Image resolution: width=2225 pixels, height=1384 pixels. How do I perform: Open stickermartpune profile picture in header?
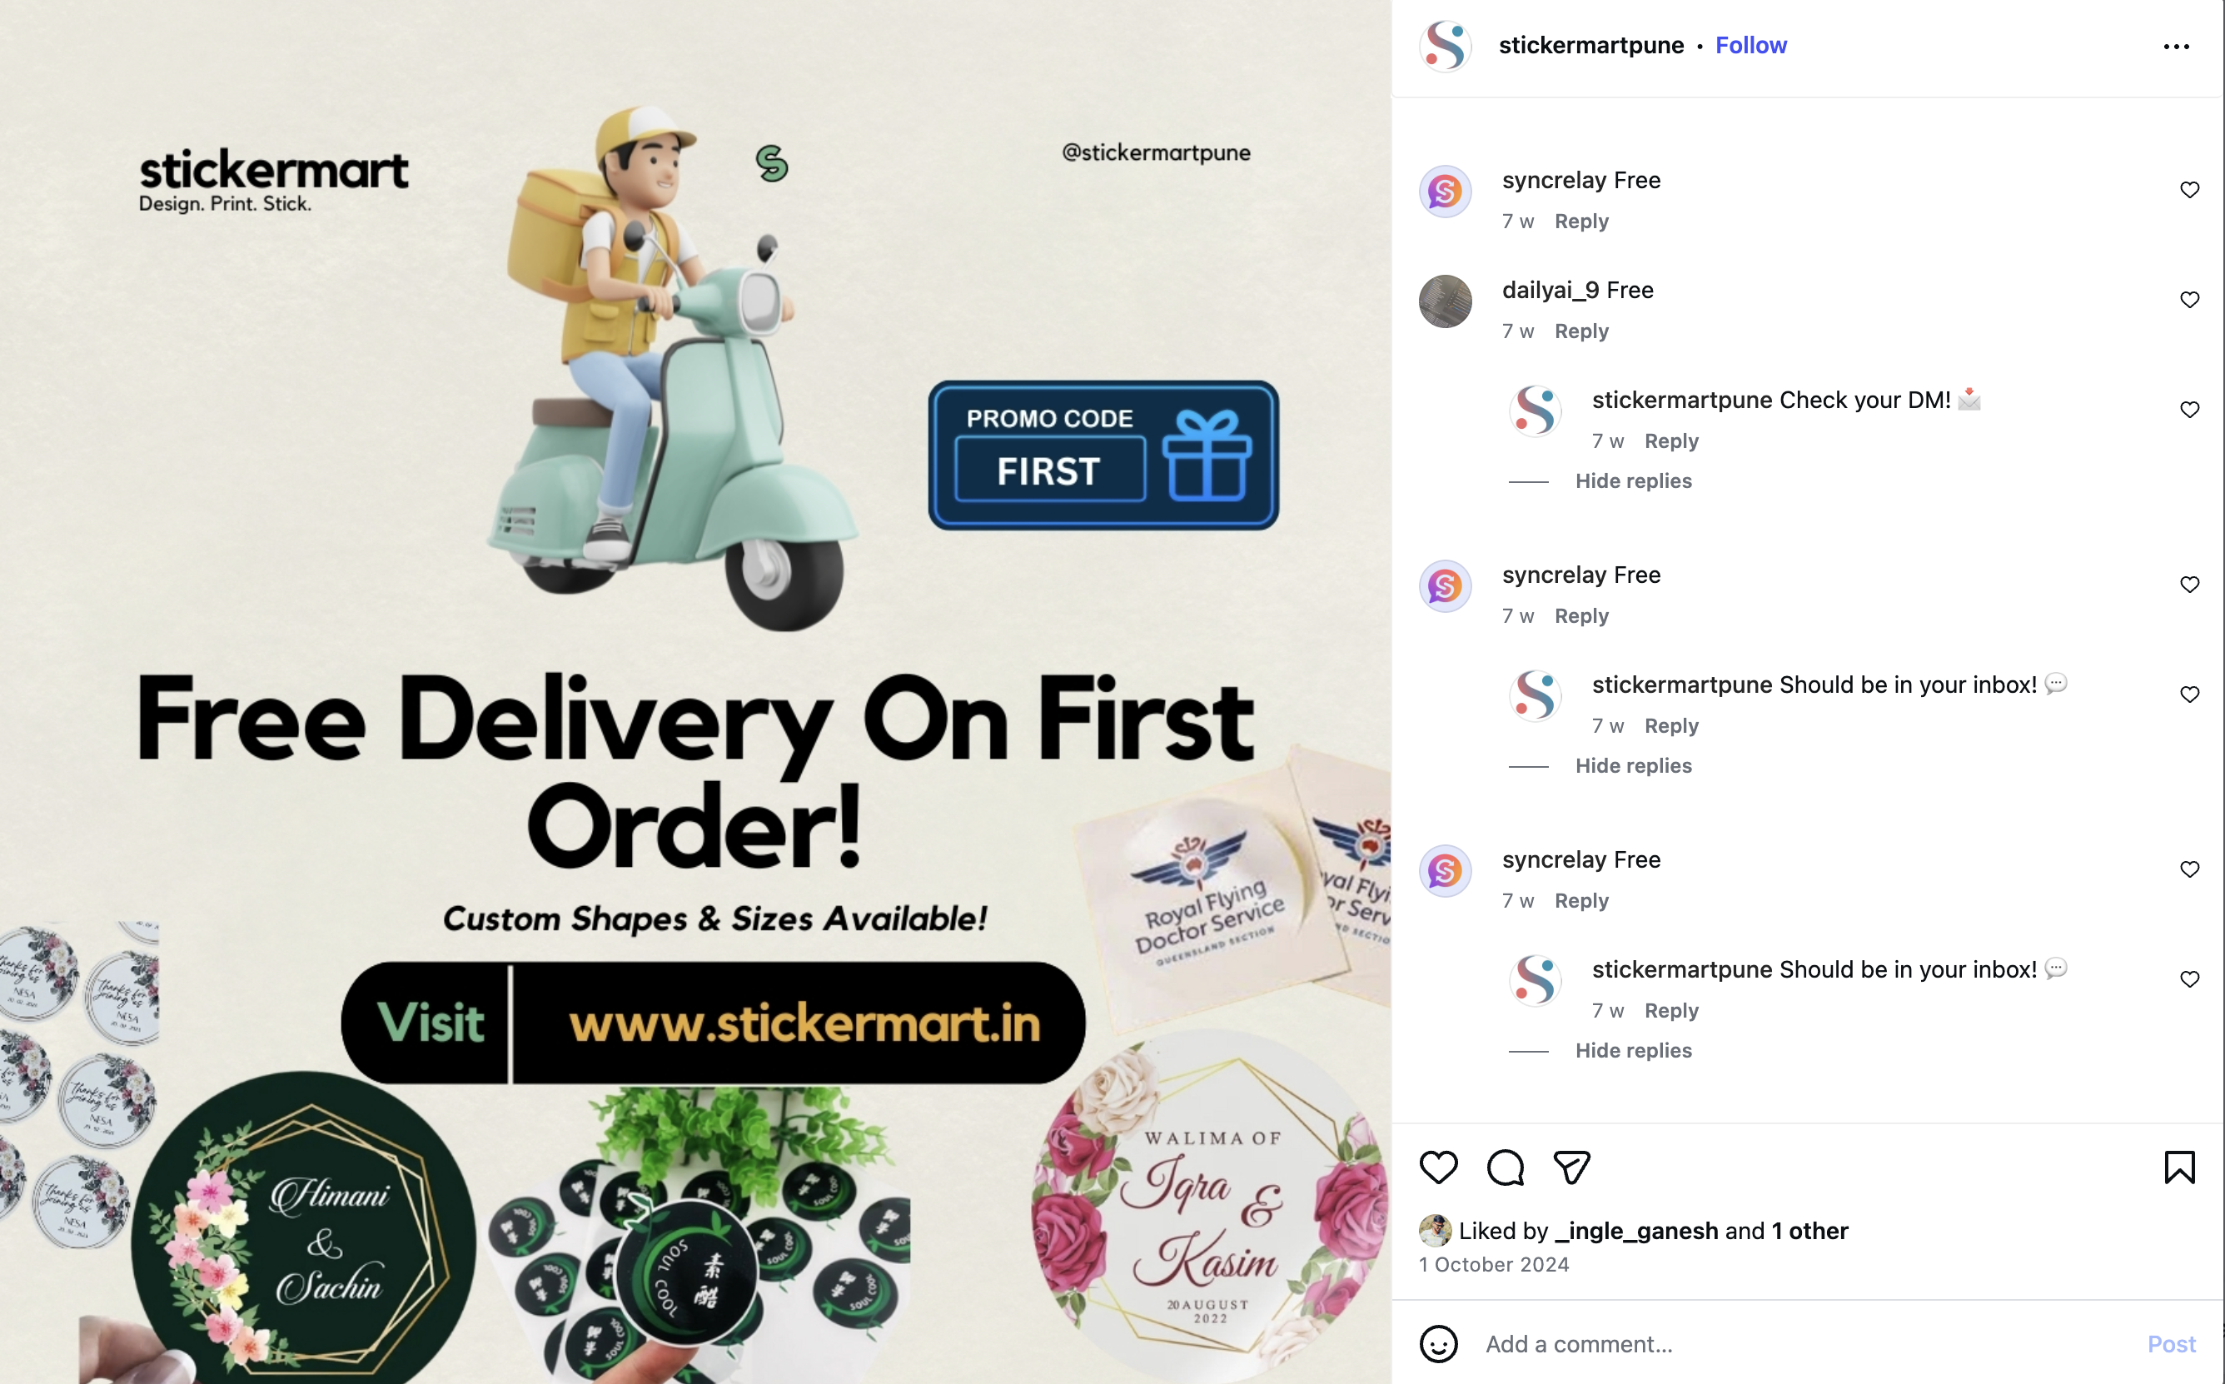click(x=1446, y=45)
